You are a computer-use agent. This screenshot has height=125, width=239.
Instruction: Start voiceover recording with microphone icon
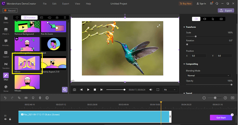coord(40,98)
